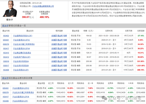
Task: Open fund code 008378 in managed funds table
Action: click(x=6, y=44)
